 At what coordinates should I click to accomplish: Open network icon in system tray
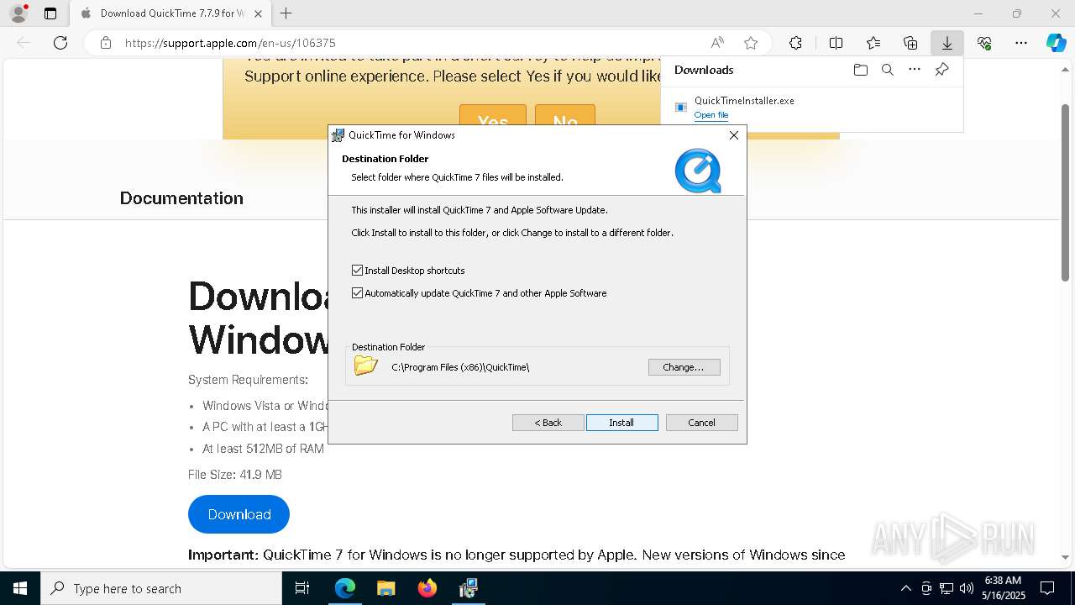[x=947, y=588]
